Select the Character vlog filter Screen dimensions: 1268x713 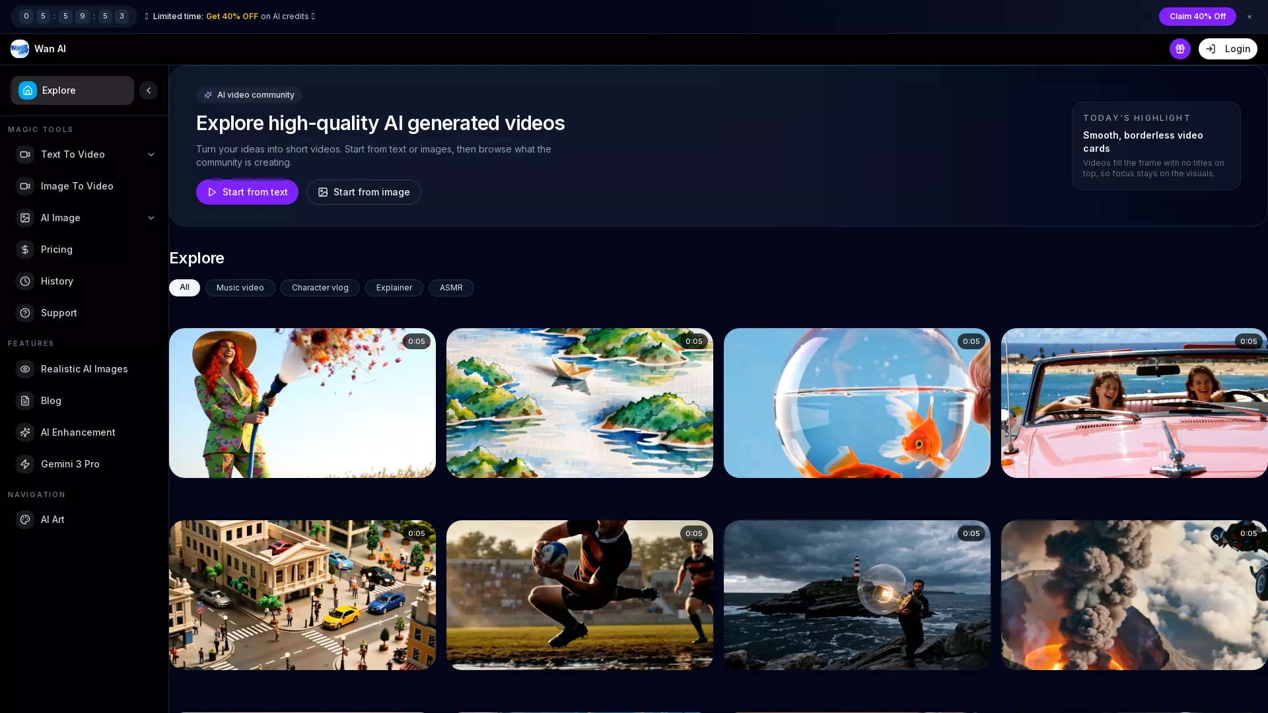(x=320, y=288)
